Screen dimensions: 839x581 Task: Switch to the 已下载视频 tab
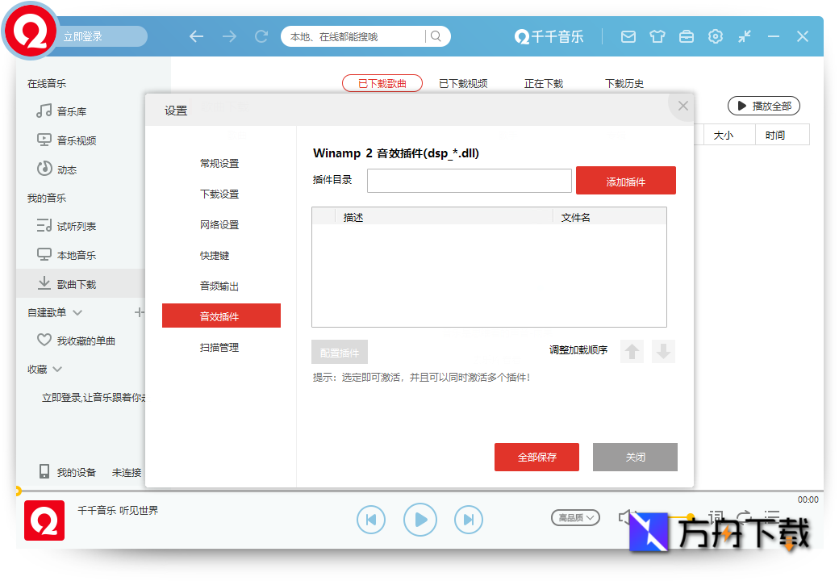[x=462, y=83]
